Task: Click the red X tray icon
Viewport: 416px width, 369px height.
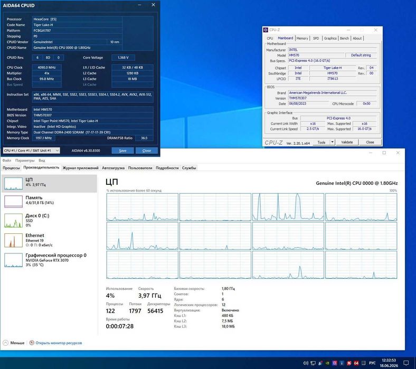Action: pos(349,363)
